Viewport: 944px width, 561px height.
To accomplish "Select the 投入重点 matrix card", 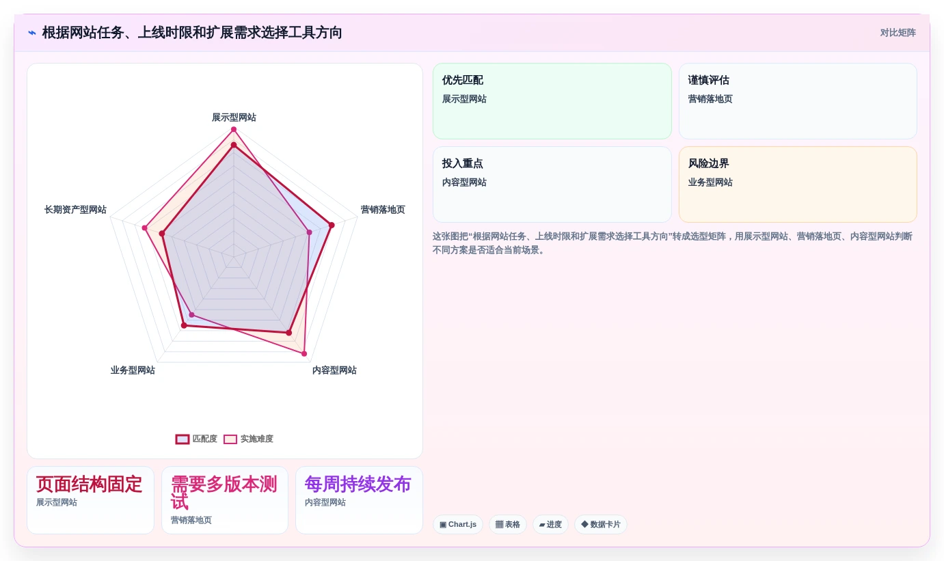I will point(552,184).
